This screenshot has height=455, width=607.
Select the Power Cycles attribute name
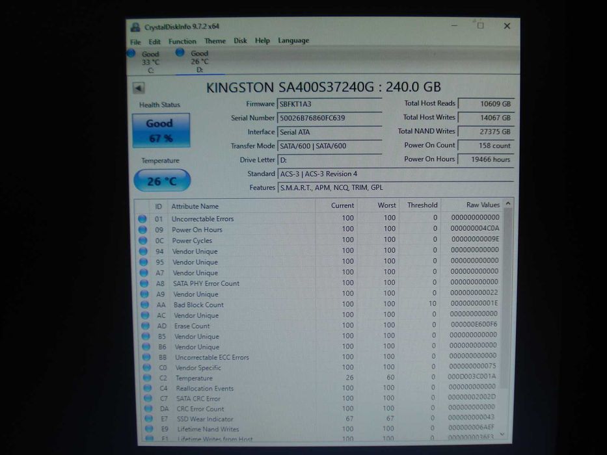coord(192,240)
